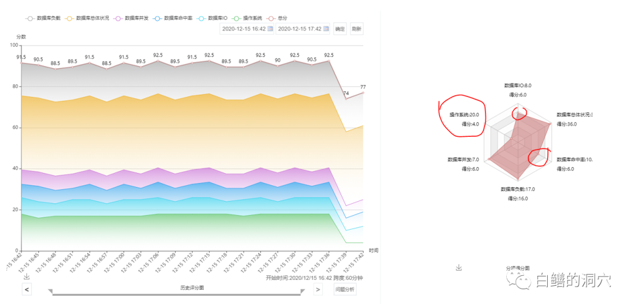Click the y-axis value 80
Image resolution: width=632 pixels, height=308 pixels.
(15, 86)
